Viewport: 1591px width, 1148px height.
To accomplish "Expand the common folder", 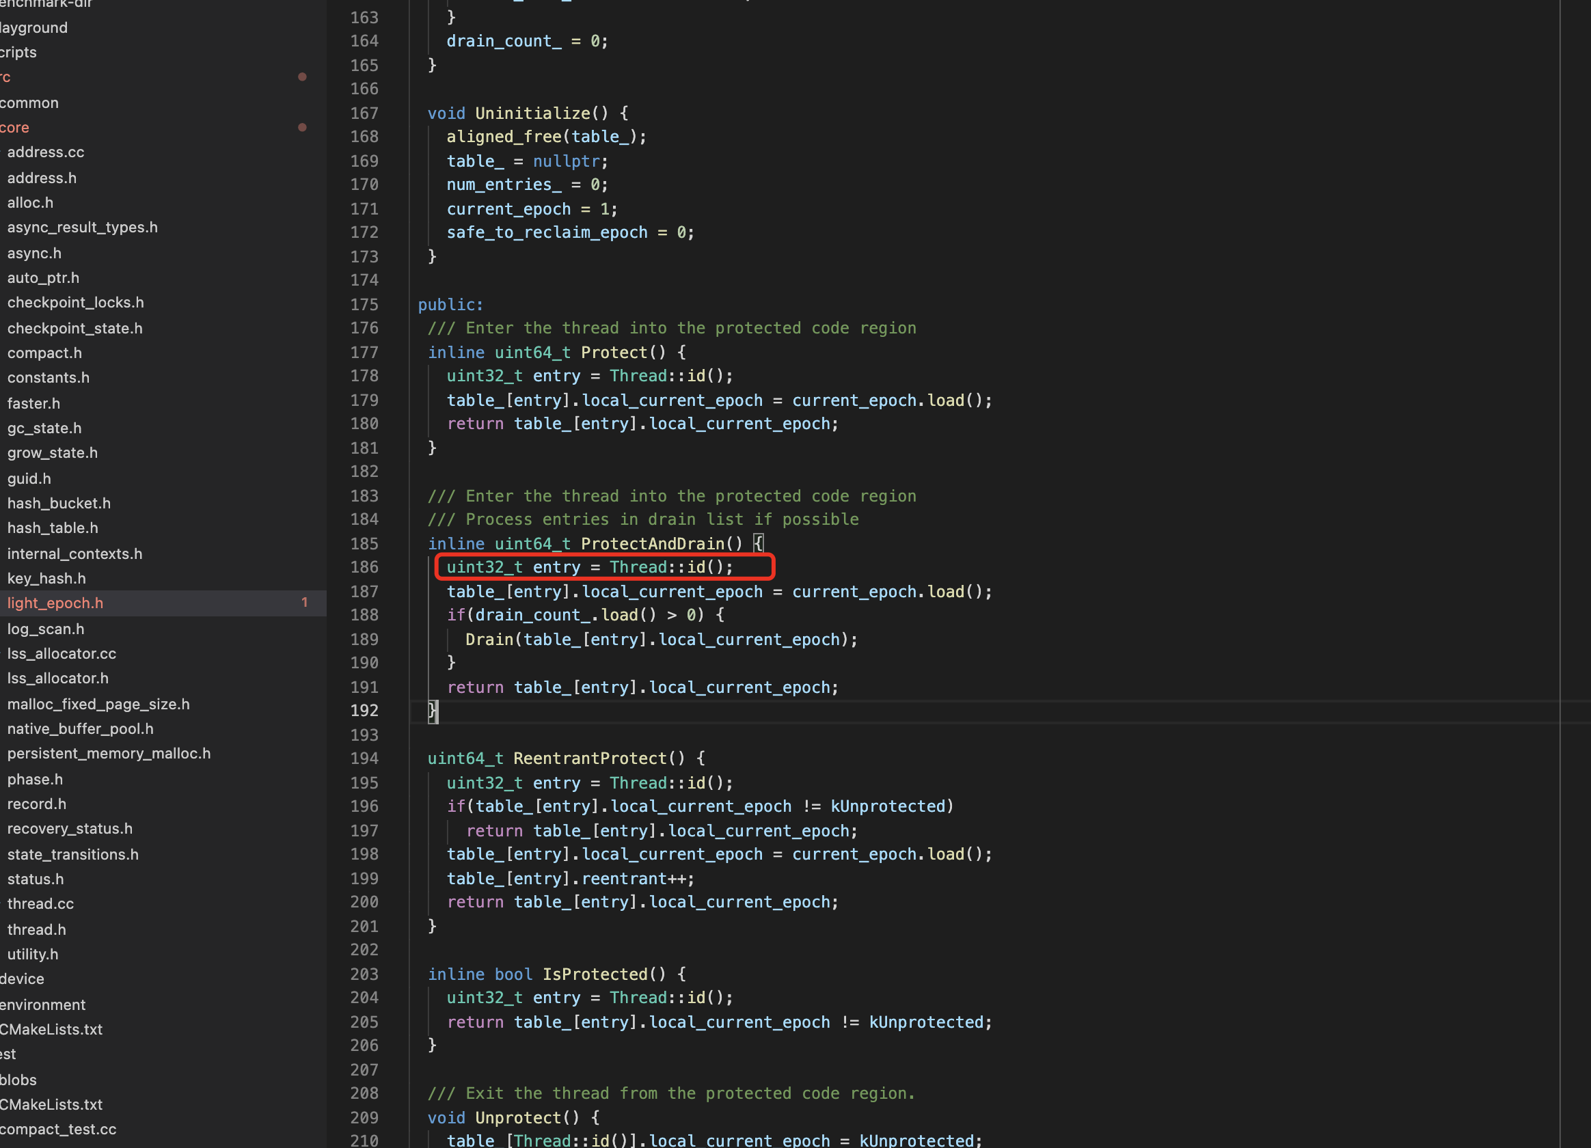I will point(29,102).
